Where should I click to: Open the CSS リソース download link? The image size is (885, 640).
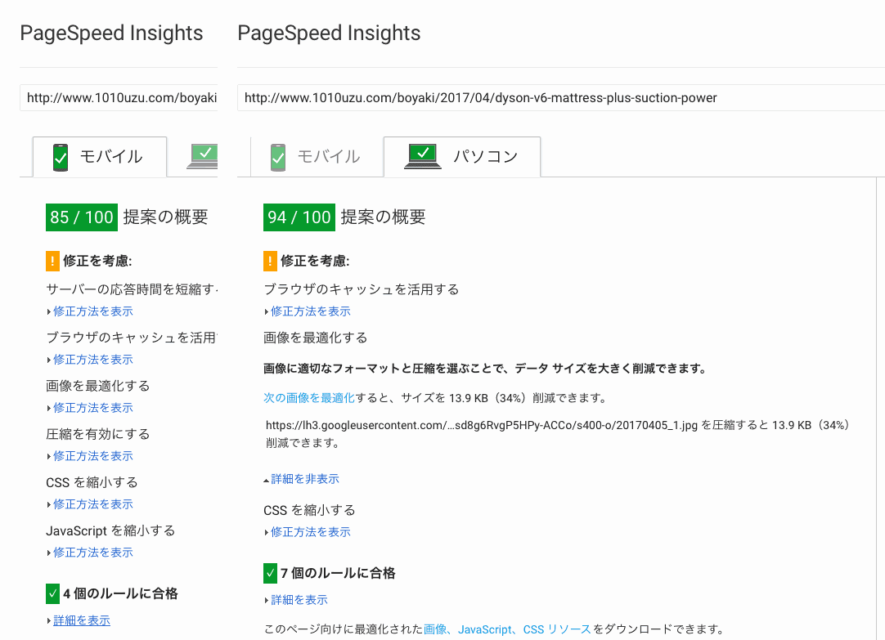pos(557,629)
